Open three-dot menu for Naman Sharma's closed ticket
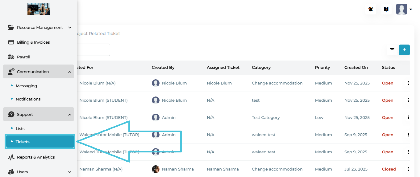Viewport: 420px width, 177px height. 408,169
